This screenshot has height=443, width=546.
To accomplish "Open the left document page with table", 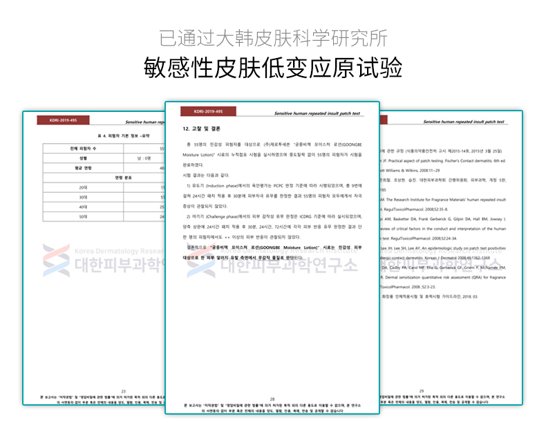I will pos(94,258).
